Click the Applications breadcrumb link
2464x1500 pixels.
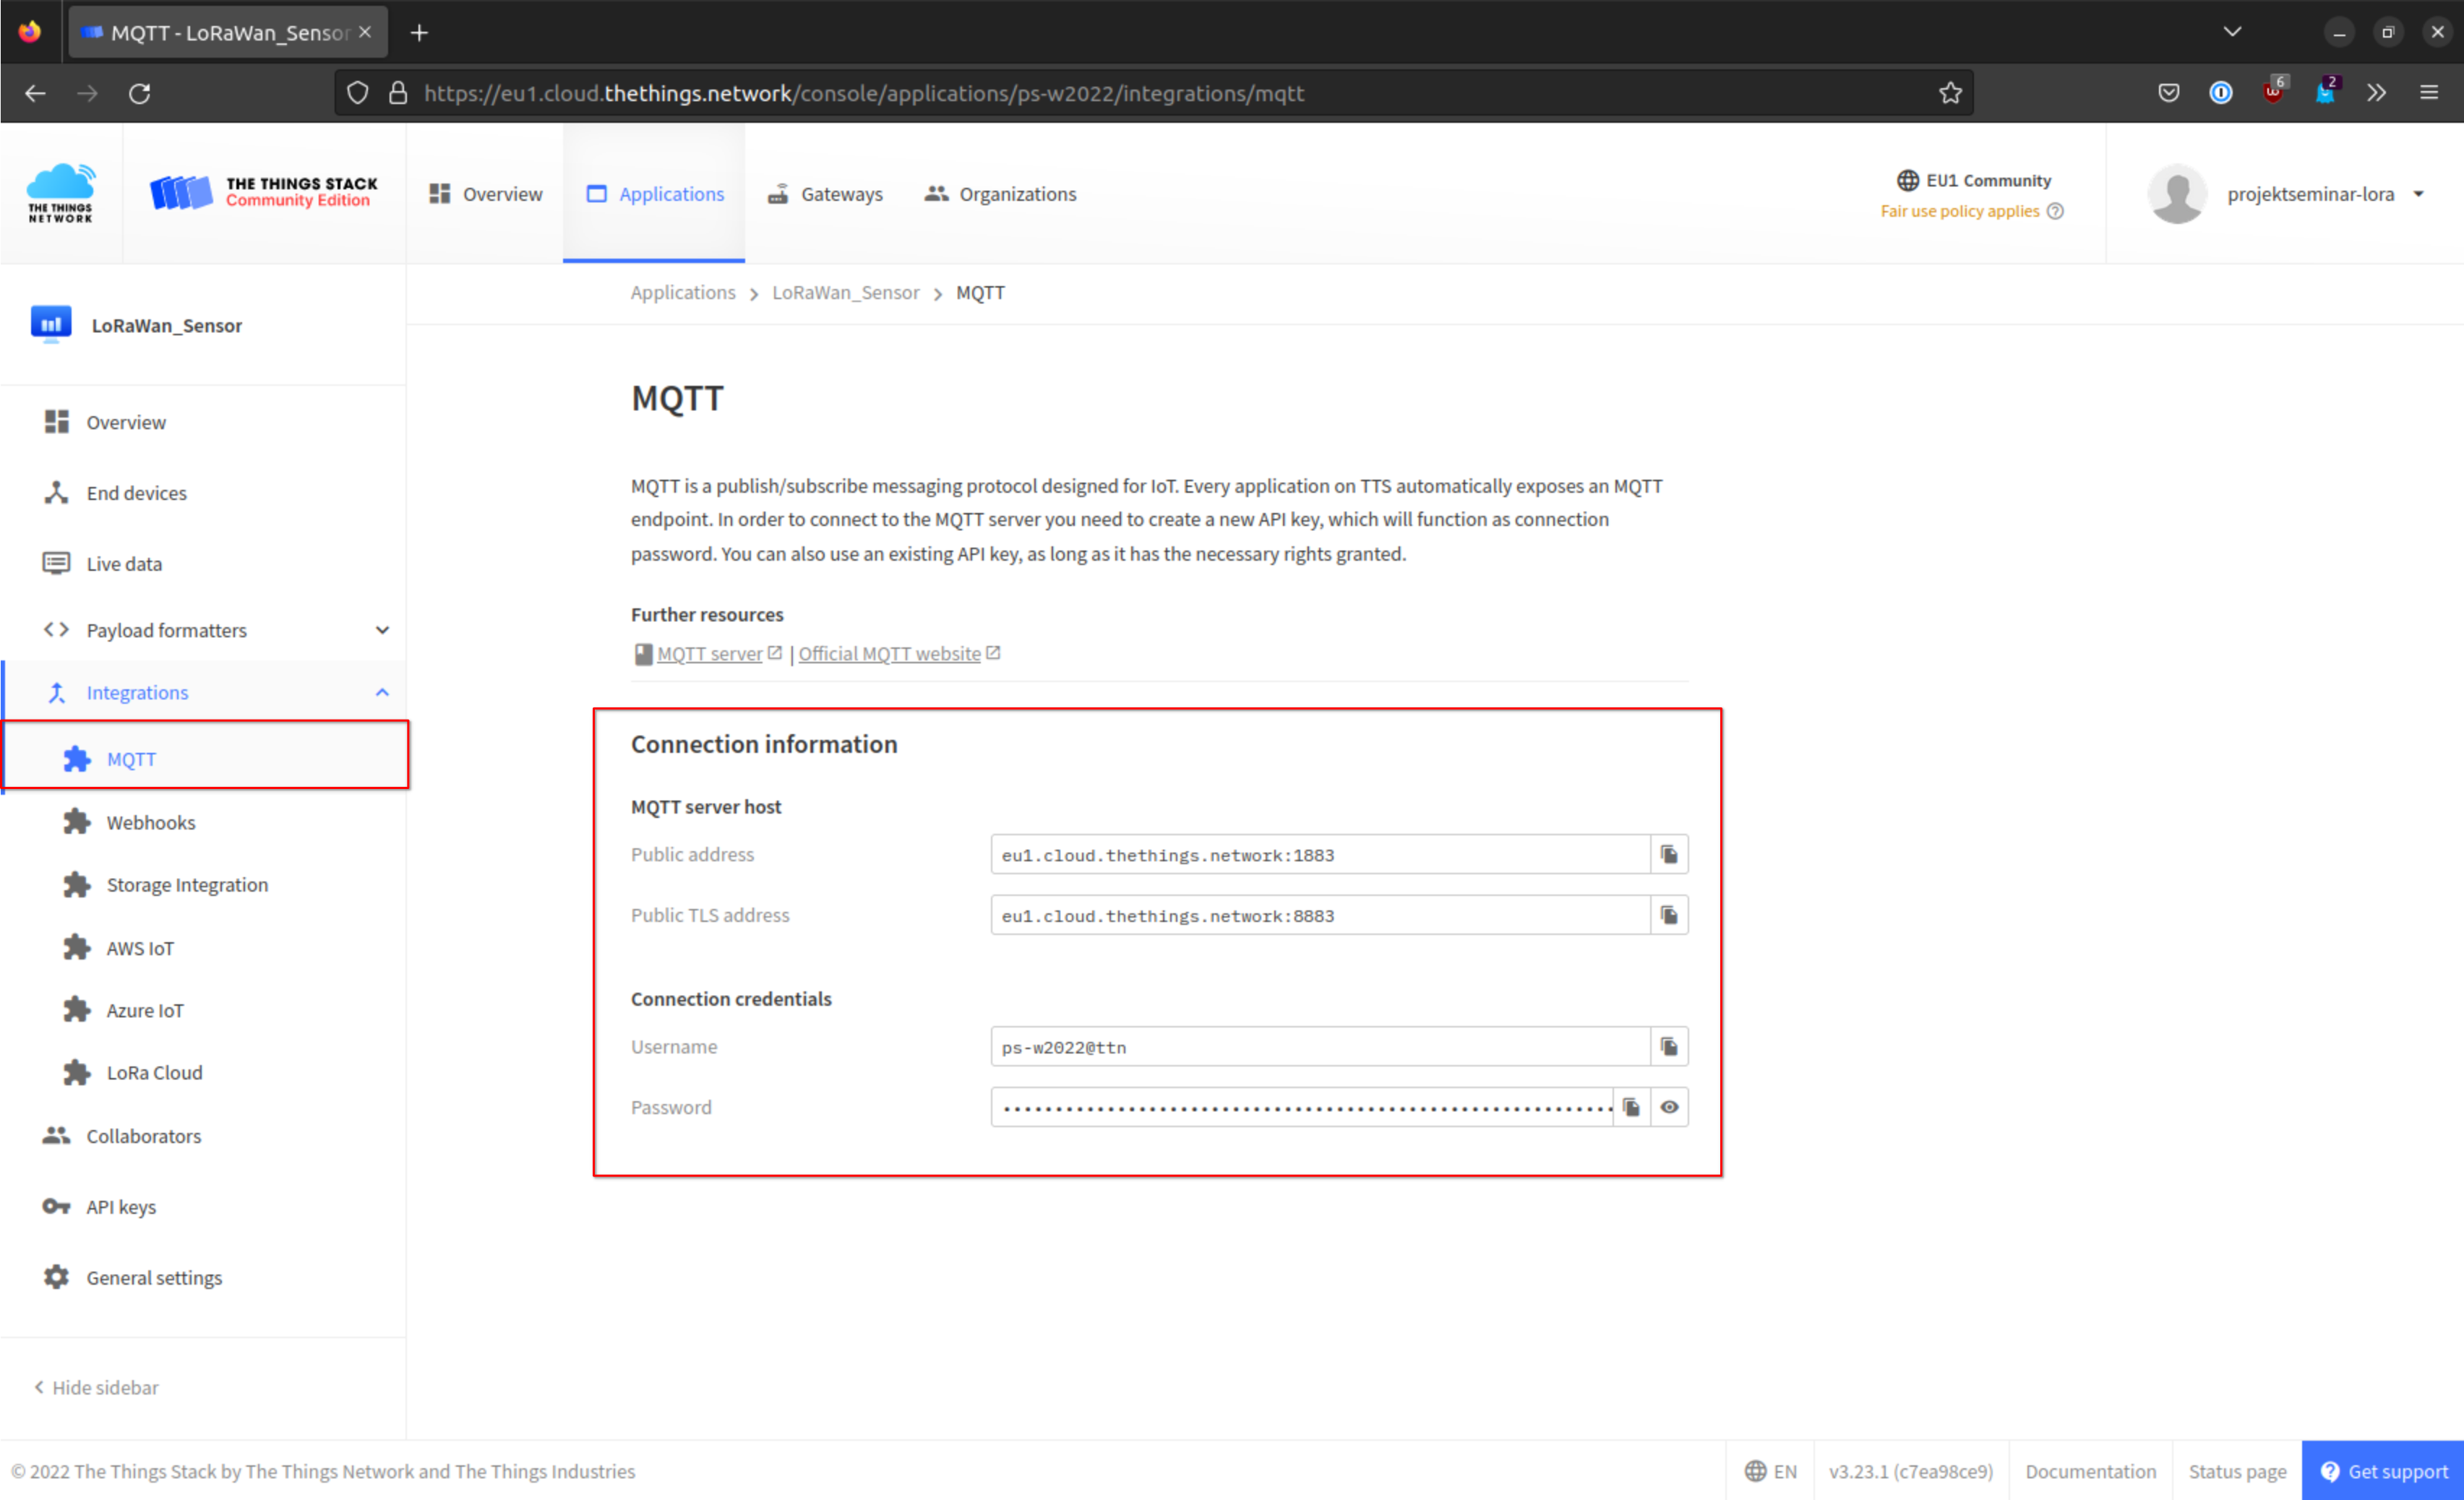point(683,293)
